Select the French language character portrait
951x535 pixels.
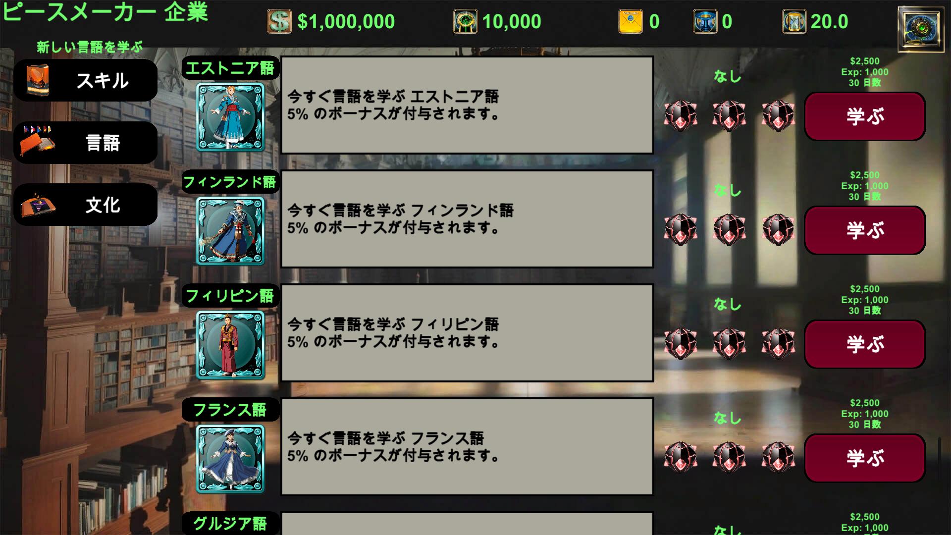(230, 459)
